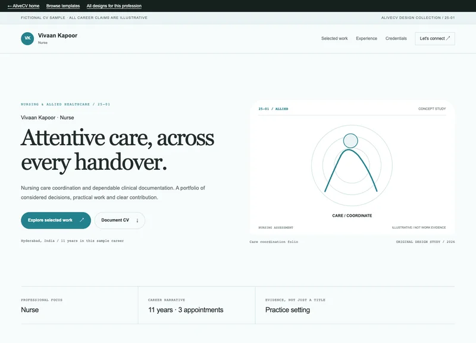Click the NURSING ASSESSMENT card label
Image resolution: width=476 pixels, height=343 pixels.
pos(275,227)
